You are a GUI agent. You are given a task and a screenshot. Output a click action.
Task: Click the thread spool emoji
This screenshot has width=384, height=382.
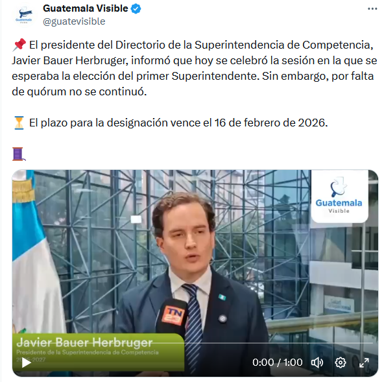tap(19, 154)
